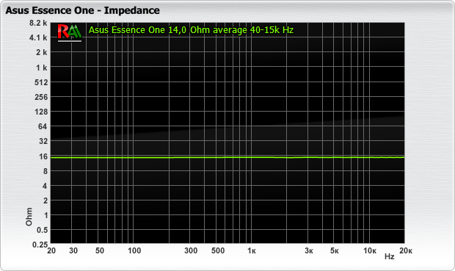Click the "256" y-axis label
This screenshot has width=455, height=271.
(x=41, y=97)
